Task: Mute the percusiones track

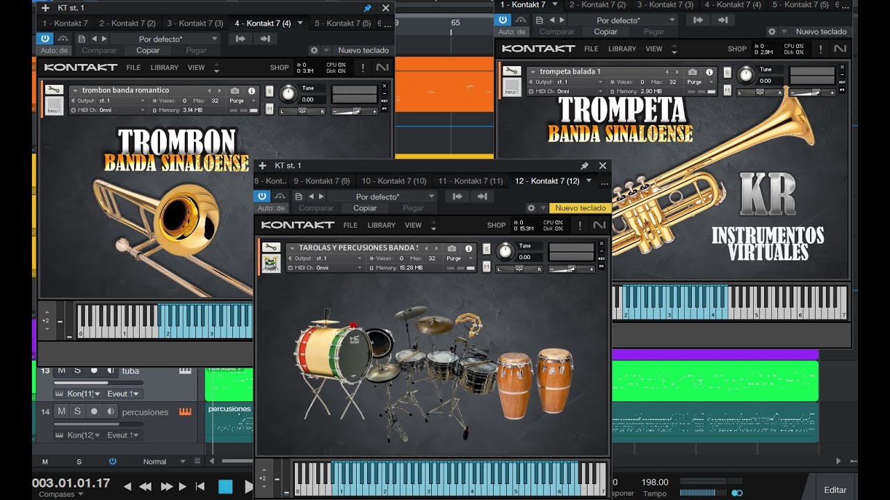Action: pyautogui.click(x=61, y=411)
